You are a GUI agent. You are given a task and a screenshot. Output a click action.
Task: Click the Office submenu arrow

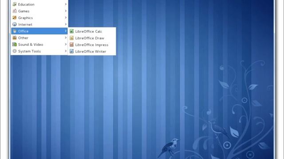(x=66, y=31)
